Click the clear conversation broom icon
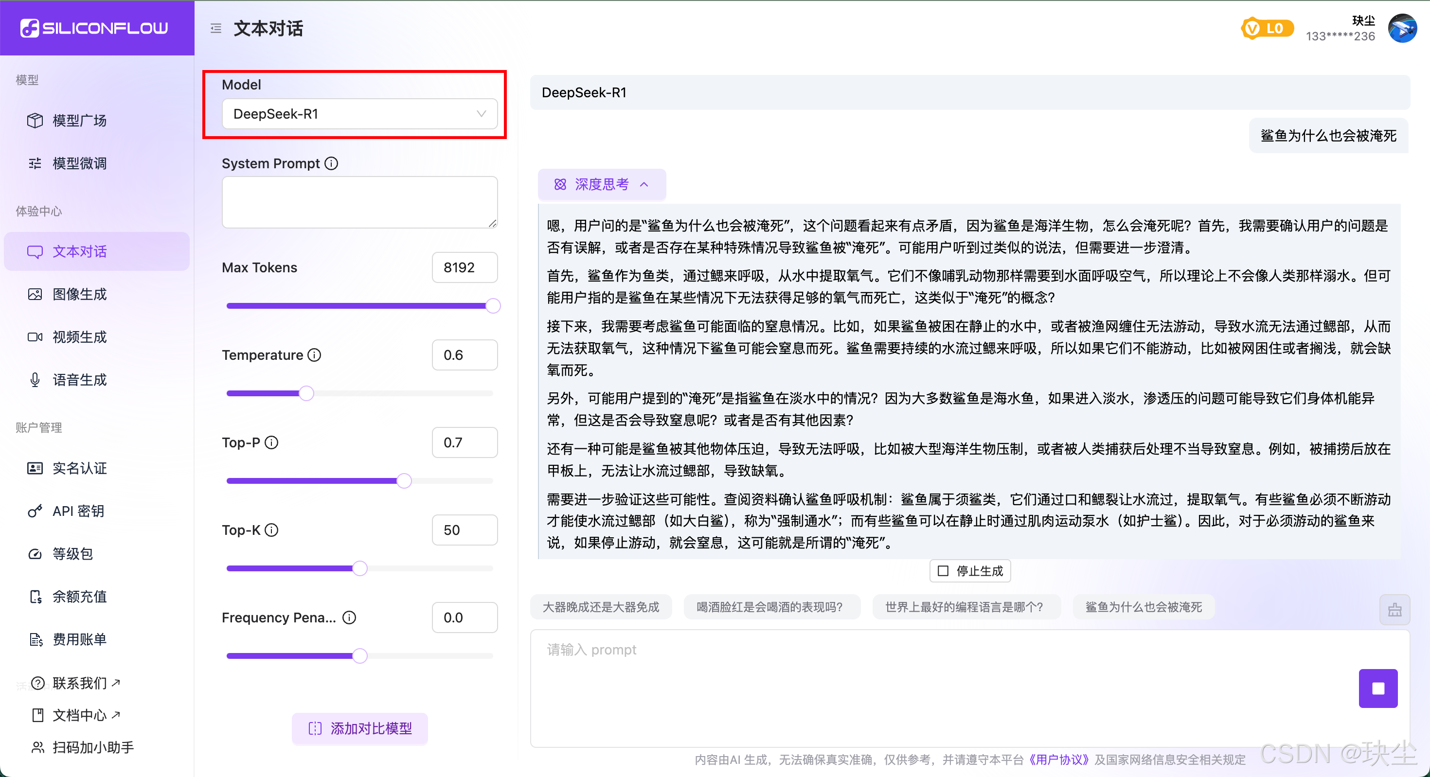The image size is (1430, 777). pyautogui.click(x=1394, y=609)
